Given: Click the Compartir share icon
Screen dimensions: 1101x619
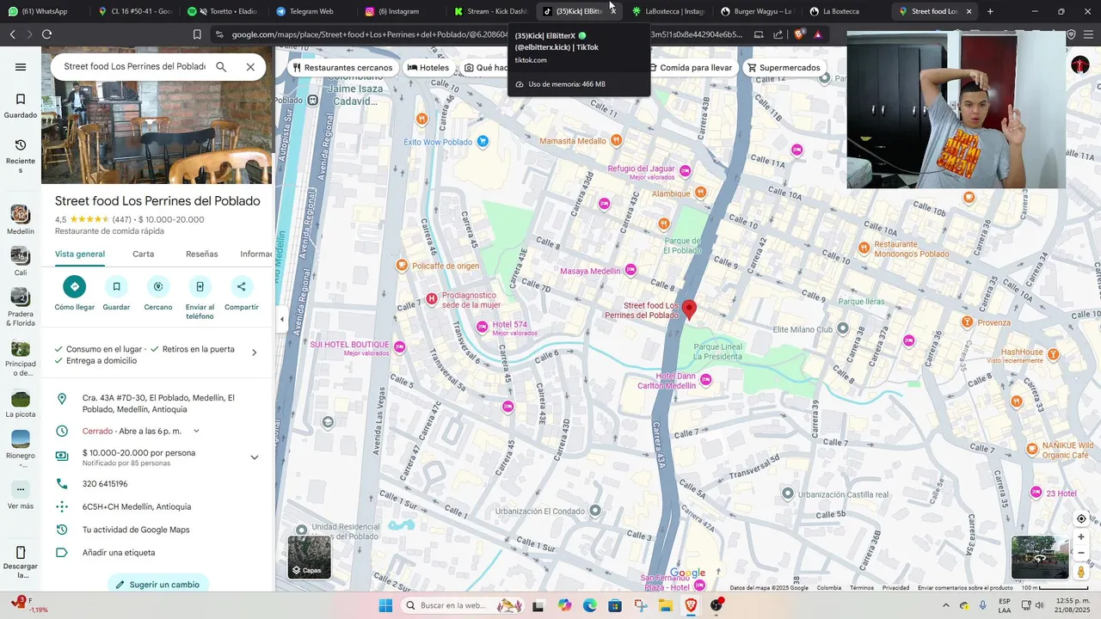Looking at the screenshot, I should (x=241, y=286).
